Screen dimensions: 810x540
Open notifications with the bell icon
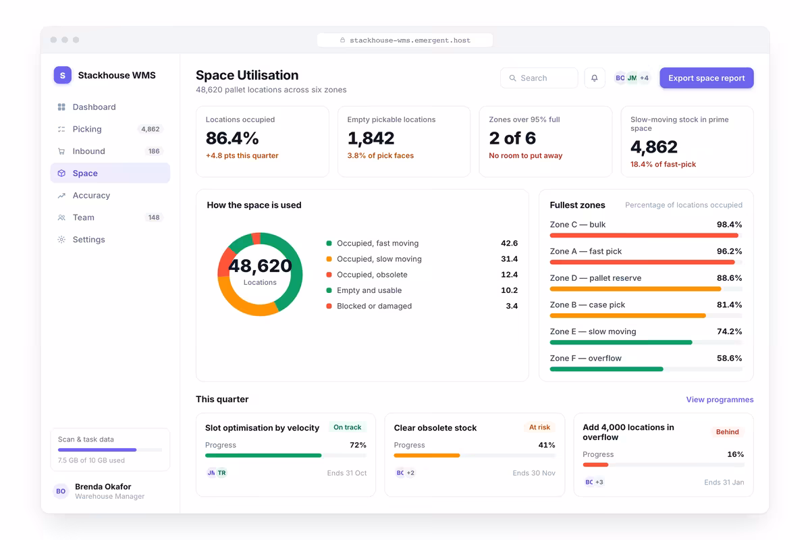[x=595, y=78]
